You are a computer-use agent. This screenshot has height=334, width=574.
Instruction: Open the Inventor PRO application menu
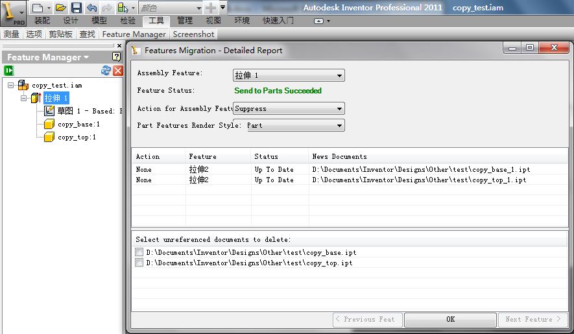tap(13, 13)
